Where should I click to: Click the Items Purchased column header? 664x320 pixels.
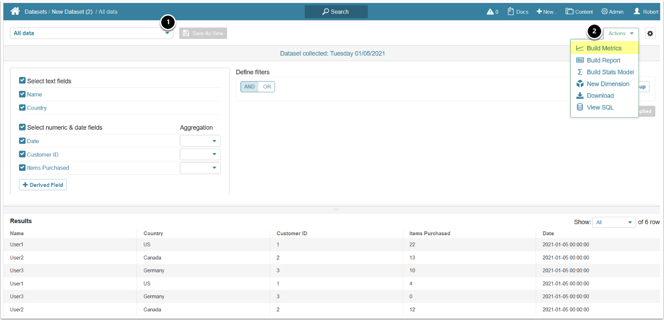[x=430, y=234]
